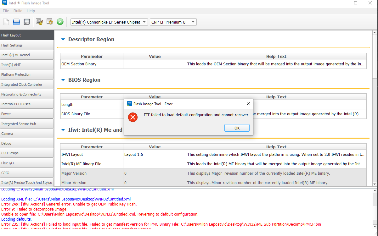Open the build settings gear icon

50,22
